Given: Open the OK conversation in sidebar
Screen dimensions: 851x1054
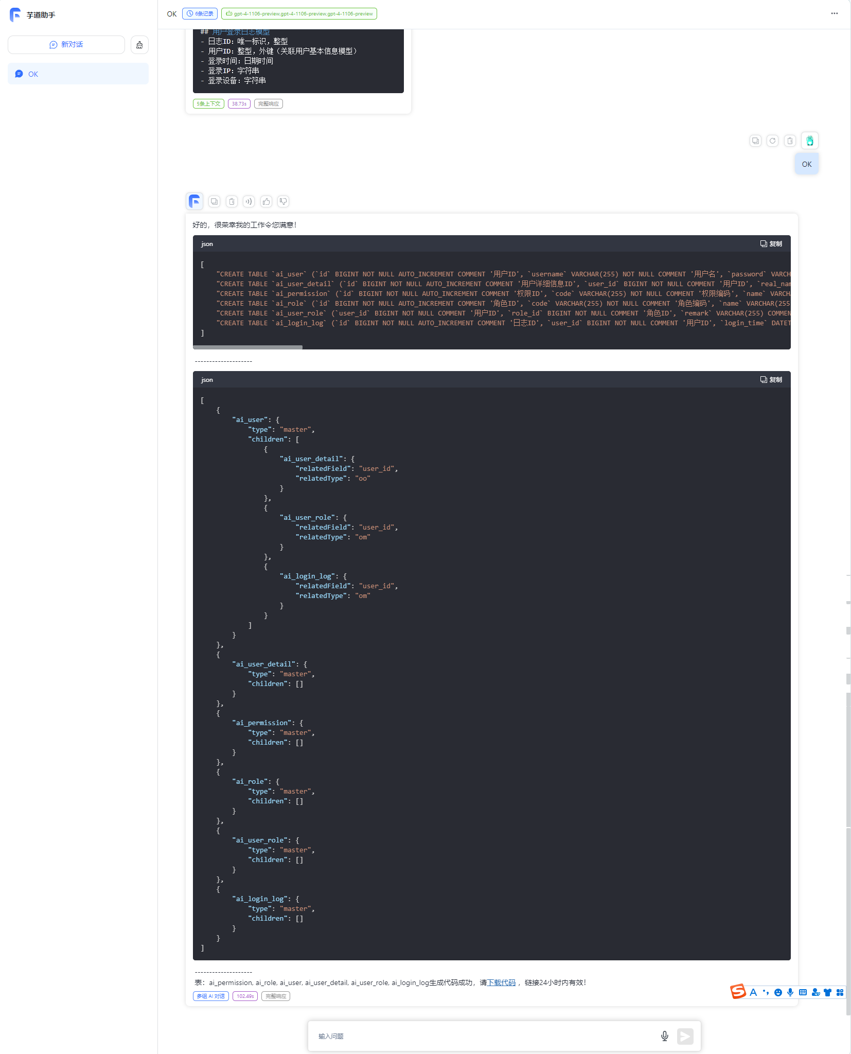Looking at the screenshot, I should click(x=78, y=74).
